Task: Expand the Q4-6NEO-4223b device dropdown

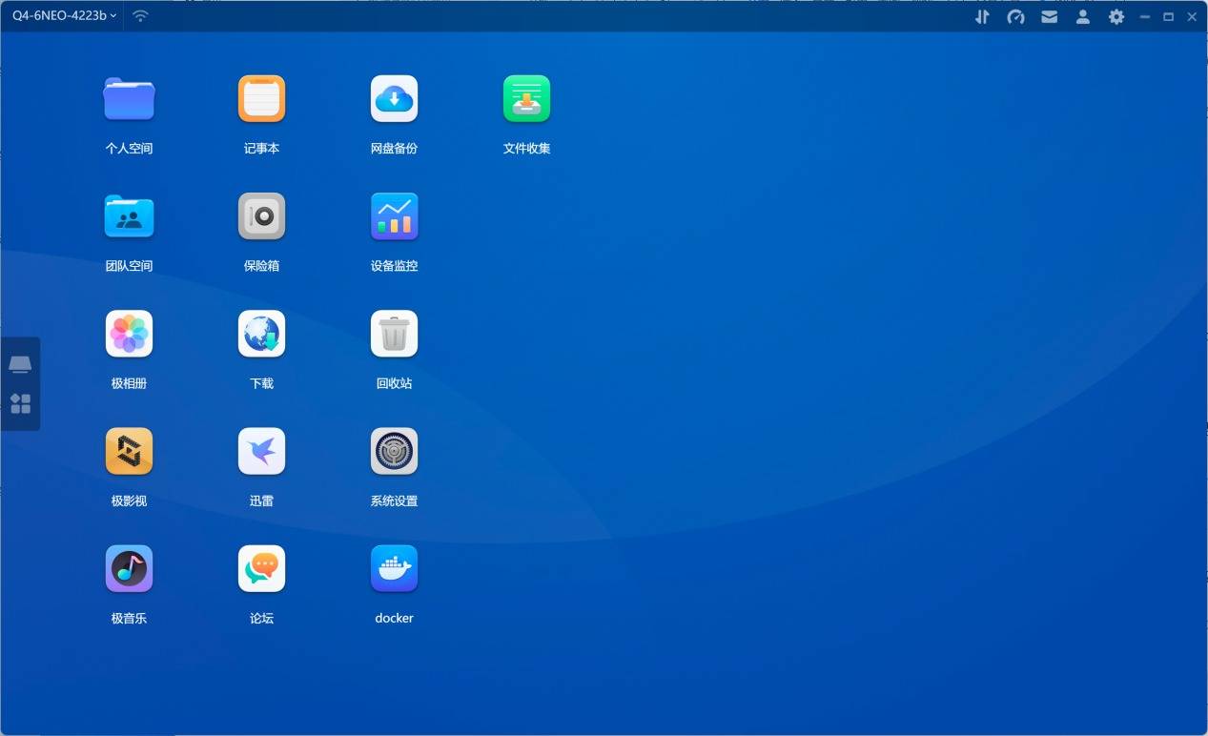Action: [64, 16]
